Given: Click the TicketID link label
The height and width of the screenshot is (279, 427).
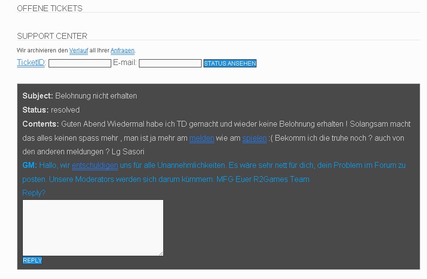Looking at the screenshot, I should pos(31,63).
